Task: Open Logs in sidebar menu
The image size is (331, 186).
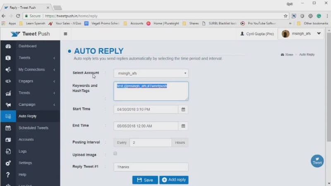Action: (23, 151)
